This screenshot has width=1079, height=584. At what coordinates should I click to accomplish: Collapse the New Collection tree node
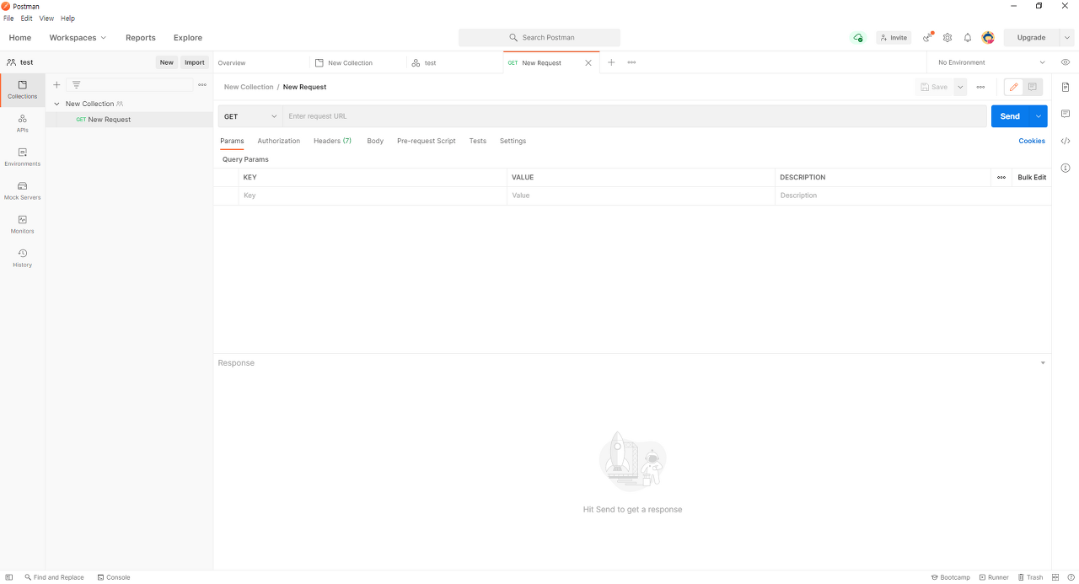pyautogui.click(x=56, y=104)
